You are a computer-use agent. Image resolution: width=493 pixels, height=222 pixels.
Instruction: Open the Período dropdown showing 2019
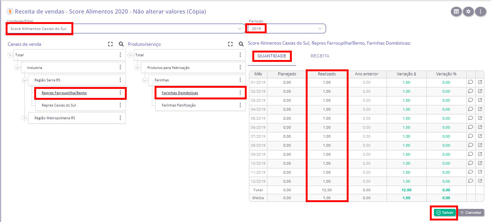tap(320, 29)
